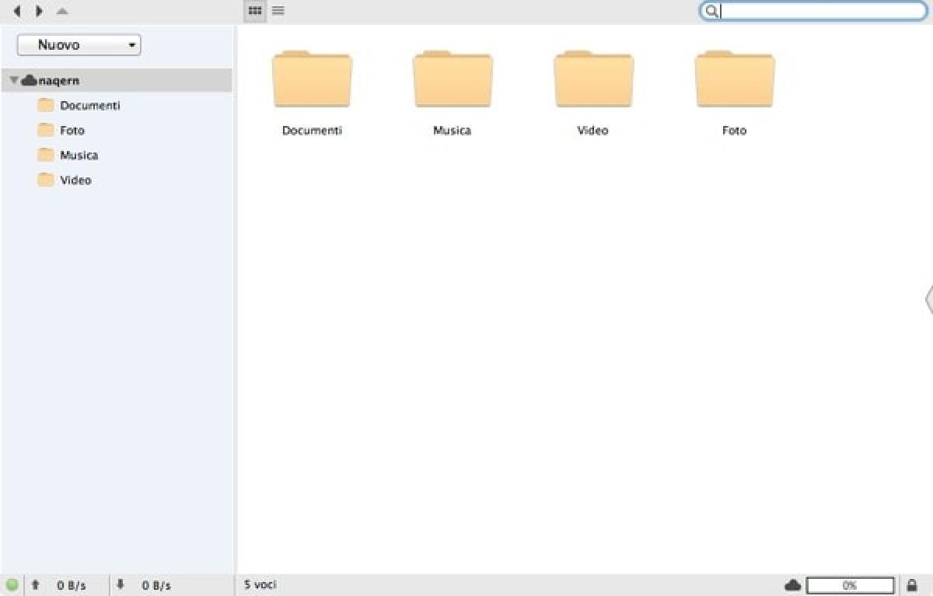Image resolution: width=933 pixels, height=596 pixels.
Task: Click the search magnifier icon
Action: [712, 11]
